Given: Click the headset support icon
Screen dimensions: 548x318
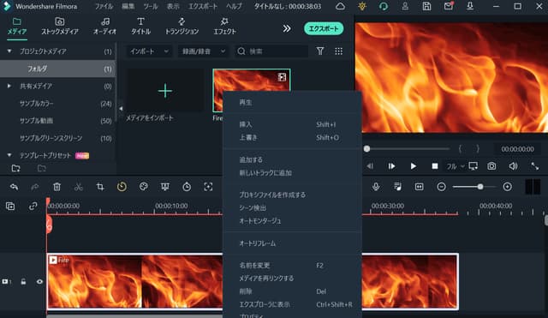Looking at the screenshot, I should (384, 6).
